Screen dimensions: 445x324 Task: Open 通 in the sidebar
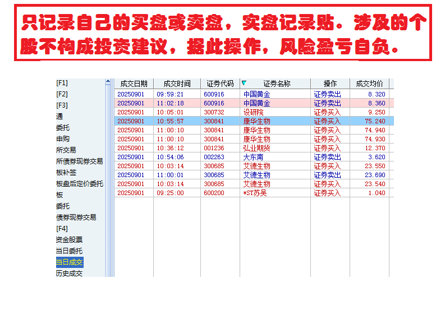pos(59,117)
